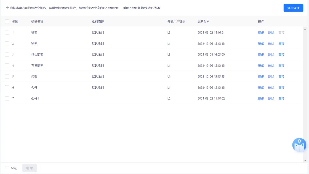
Task: Click 编辑 for the 秘密 row
Action: pyautogui.click(x=261, y=43)
